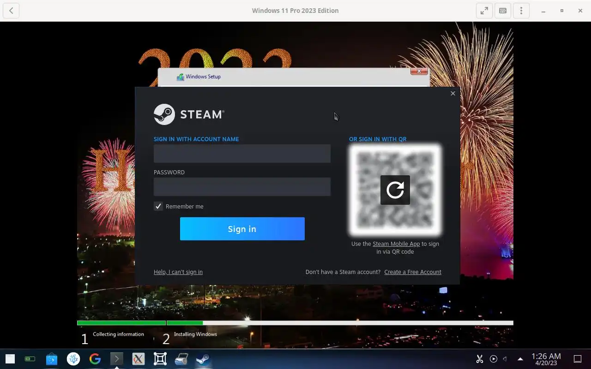Click the "Collecting information" step label
This screenshot has width=591, height=369.
(118, 334)
